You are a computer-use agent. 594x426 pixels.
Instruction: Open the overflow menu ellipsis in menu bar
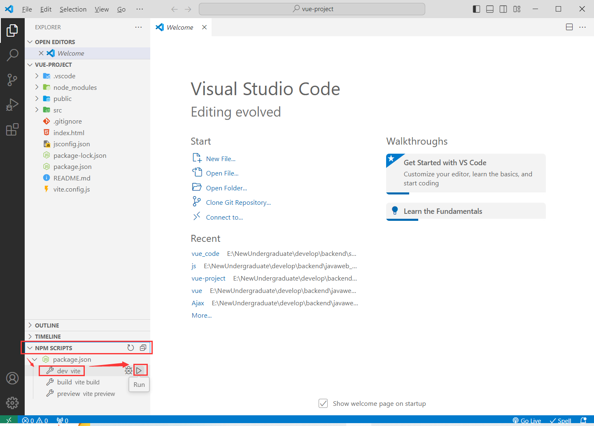point(140,9)
